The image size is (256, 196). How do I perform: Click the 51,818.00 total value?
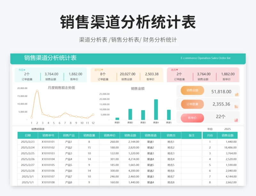click(221, 92)
